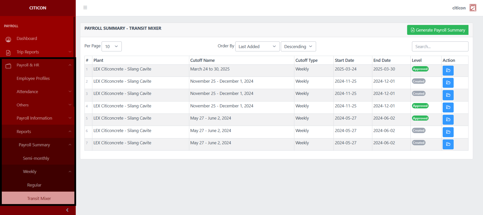The height and width of the screenshot is (215, 483).
Task: Click the Dashboard gauge icon in the sidebar
Action: 8,39
